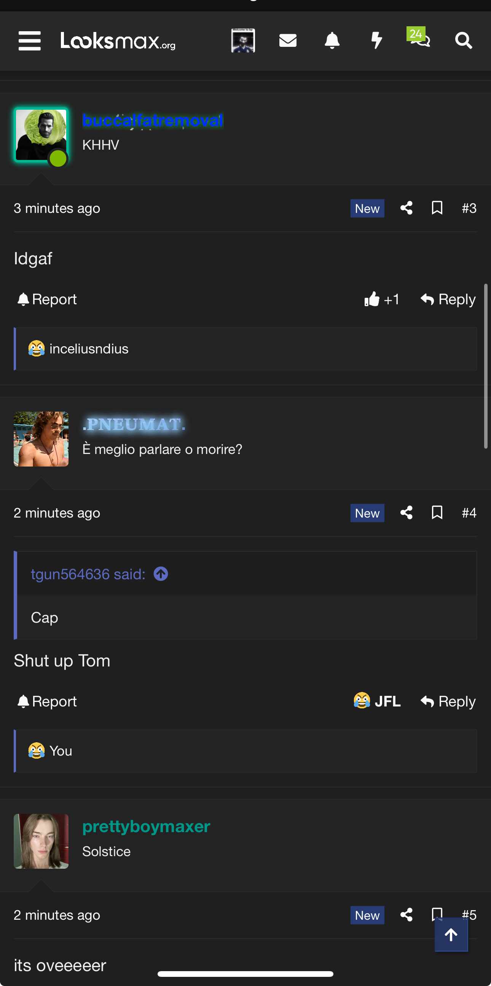
Task: Open the notifications bell in header
Action: tap(332, 40)
